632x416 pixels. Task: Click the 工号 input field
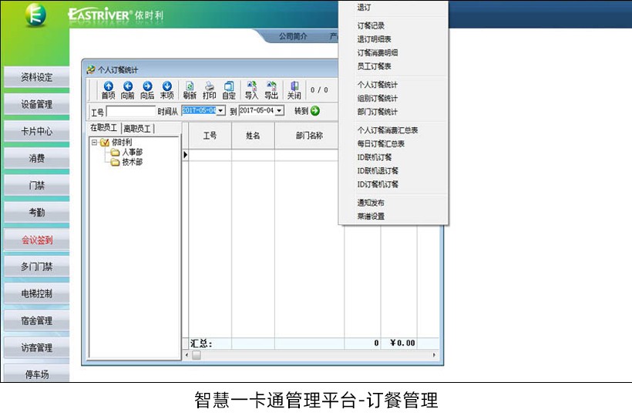coord(131,111)
